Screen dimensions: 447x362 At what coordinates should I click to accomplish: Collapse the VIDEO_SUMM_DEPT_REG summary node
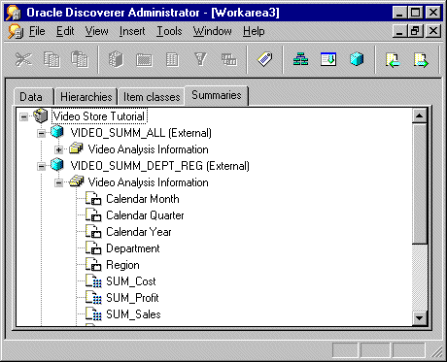click(x=42, y=166)
